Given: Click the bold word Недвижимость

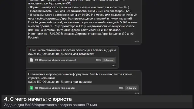Looking at the screenshot, I should [x=41, y=11].
